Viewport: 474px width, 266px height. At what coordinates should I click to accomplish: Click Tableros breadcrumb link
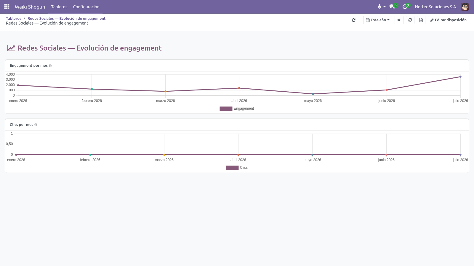coord(14,18)
